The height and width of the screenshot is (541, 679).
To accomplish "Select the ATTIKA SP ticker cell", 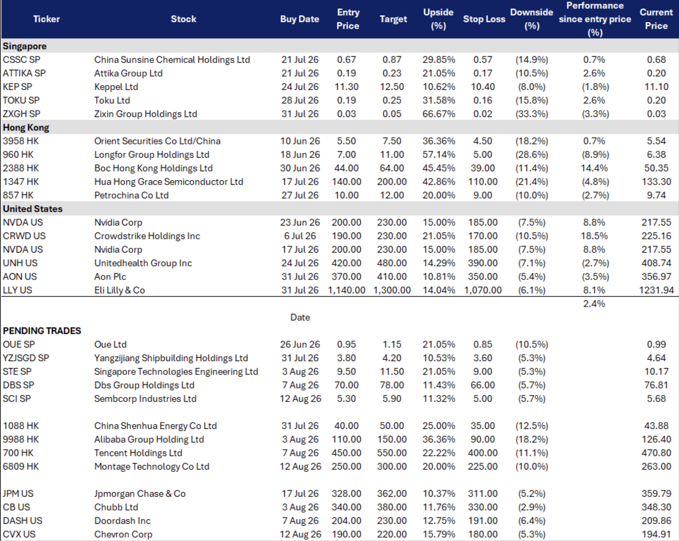I will point(24,73).
